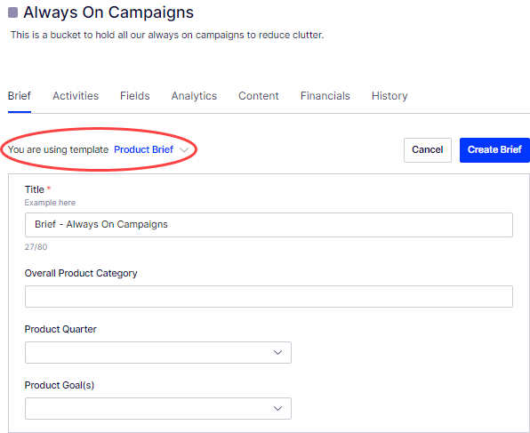Click the Always On Campaigns title
The height and width of the screenshot is (433, 530).
(108, 12)
